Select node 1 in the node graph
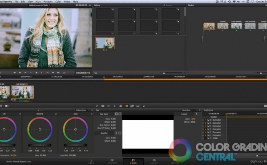 tap(209, 26)
